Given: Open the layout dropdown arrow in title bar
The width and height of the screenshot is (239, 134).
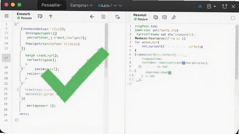Looking at the screenshot, I should [215, 6].
